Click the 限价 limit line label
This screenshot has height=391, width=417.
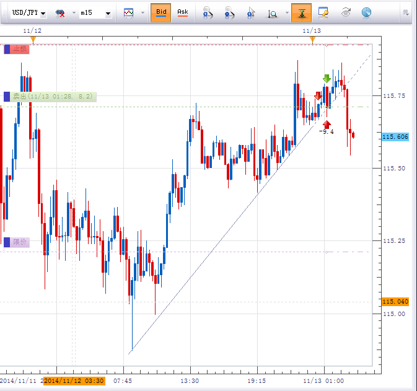17,242
